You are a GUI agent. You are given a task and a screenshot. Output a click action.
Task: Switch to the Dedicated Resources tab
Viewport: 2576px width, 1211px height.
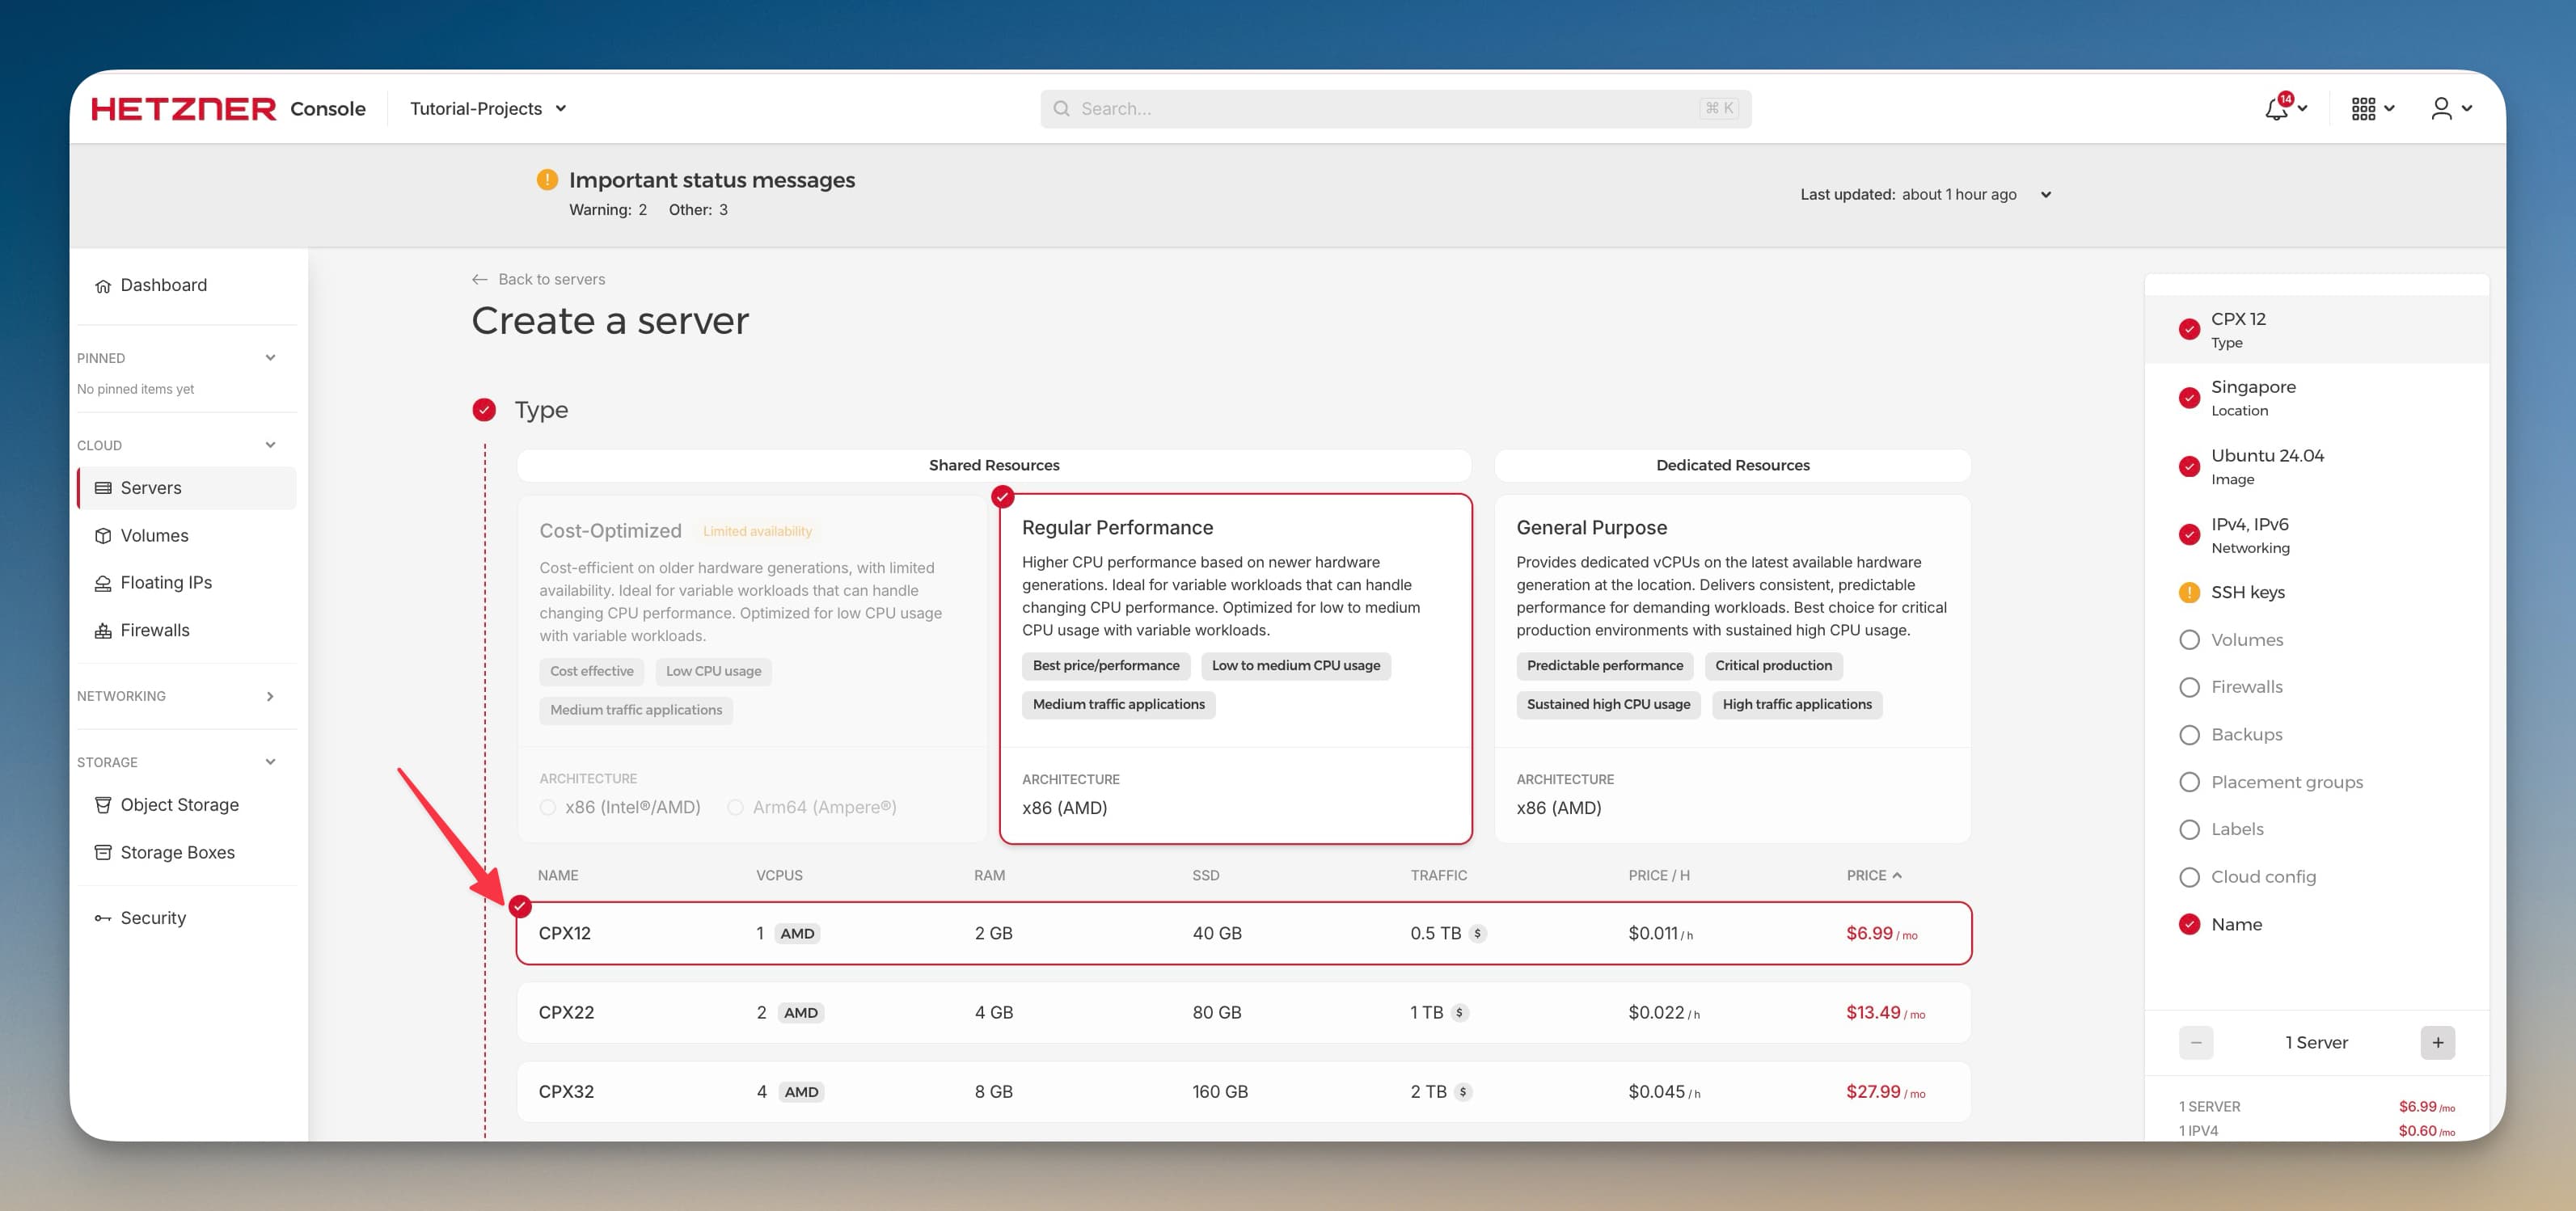click(x=1732, y=465)
